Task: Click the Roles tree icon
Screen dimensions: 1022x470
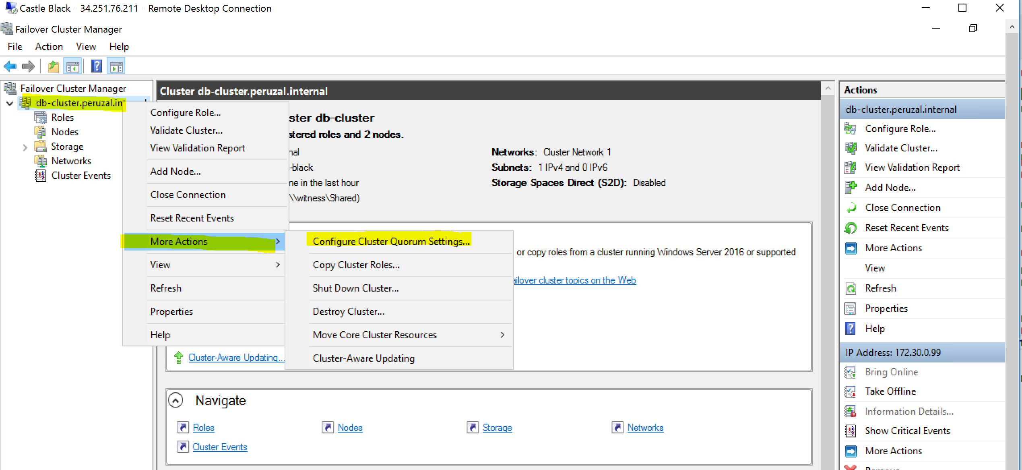Action: pos(41,118)
